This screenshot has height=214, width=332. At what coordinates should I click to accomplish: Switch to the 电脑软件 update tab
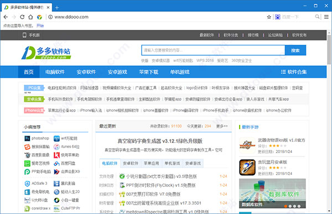pos(110,163)
